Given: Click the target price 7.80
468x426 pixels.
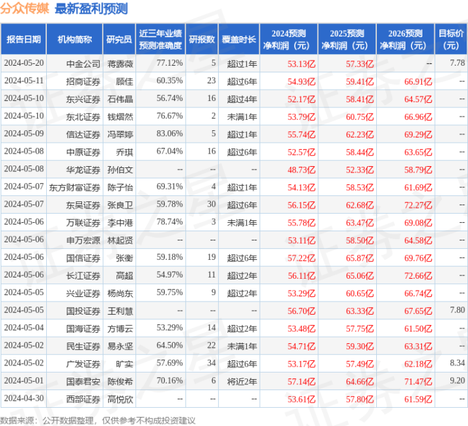Looking at the screenshot, I should coord(457,310).
